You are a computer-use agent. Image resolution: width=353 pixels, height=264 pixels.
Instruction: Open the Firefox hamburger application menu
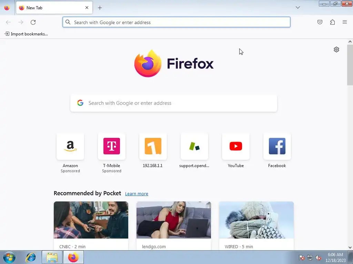345,22
